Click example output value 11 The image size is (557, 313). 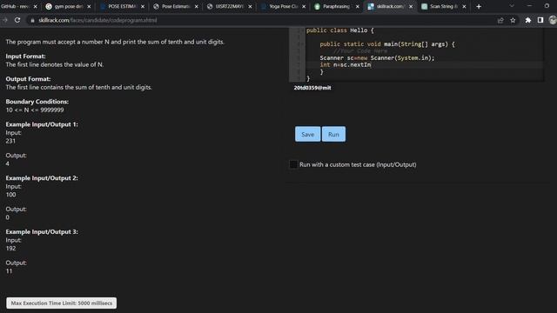tap(9, 271)
